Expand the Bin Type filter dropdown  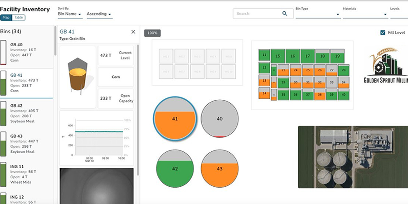coord(317,14)
